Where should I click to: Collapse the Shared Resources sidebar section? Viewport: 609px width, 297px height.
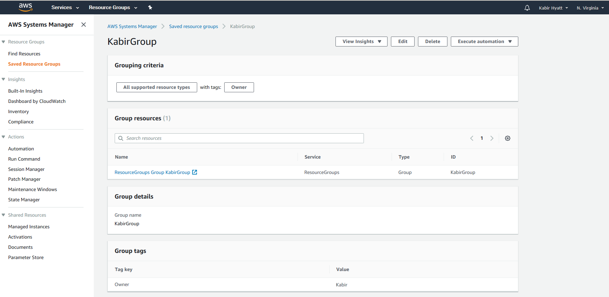(3, 215)
